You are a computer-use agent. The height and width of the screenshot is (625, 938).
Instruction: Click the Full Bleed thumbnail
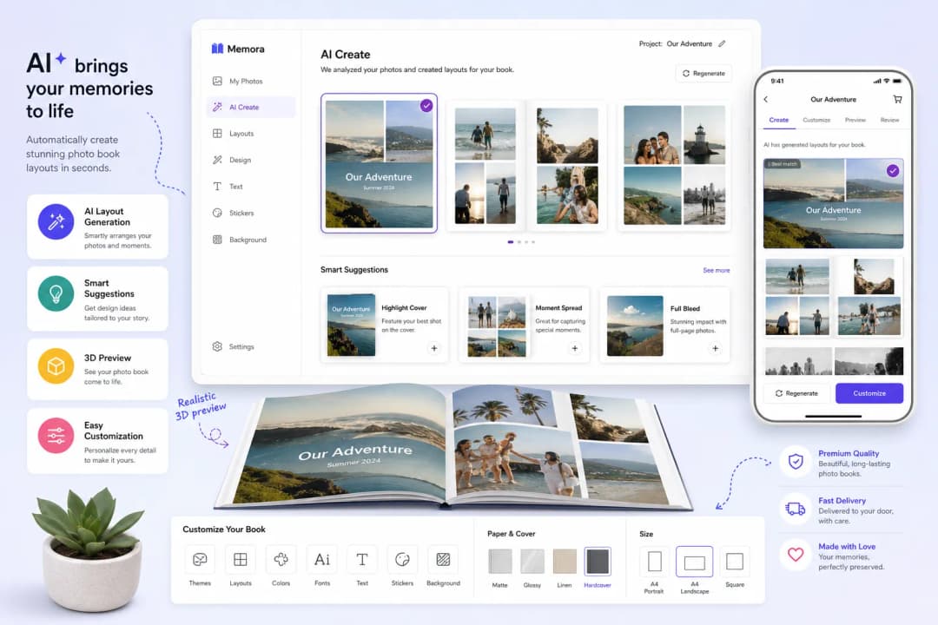coord(635,326)
